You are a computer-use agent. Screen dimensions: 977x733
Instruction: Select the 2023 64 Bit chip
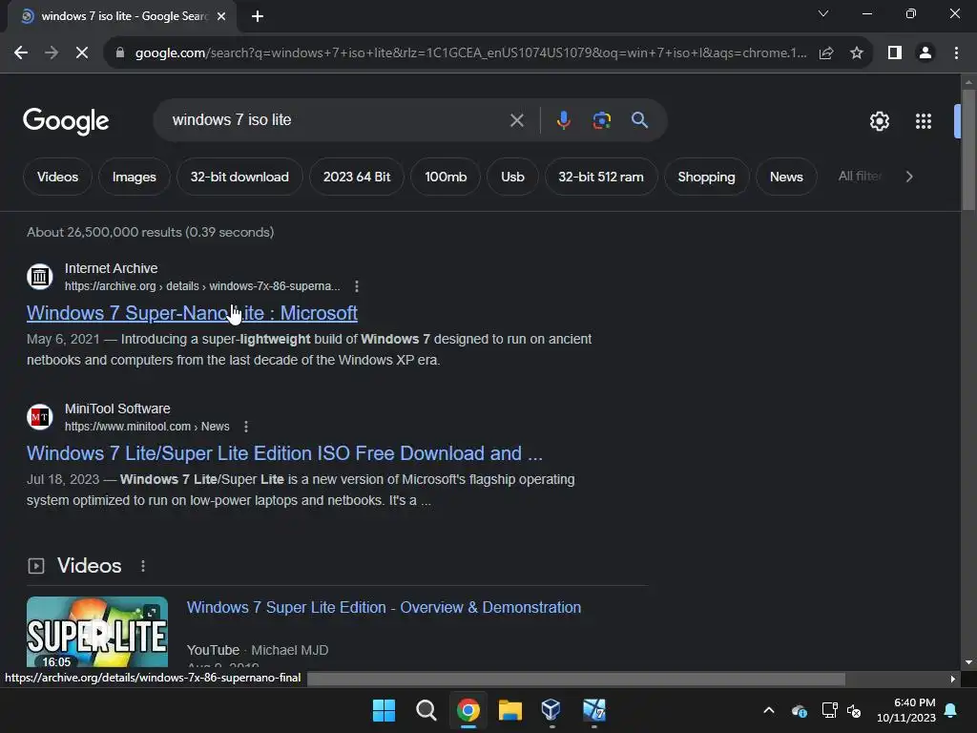tap(357, 177)
